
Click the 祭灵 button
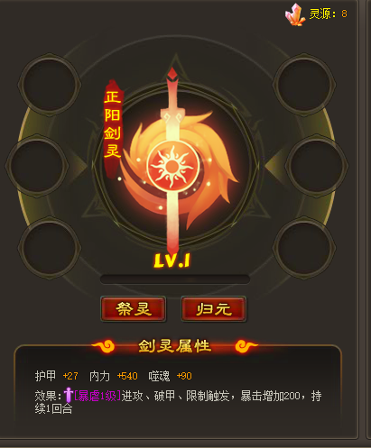click(134, 309)
